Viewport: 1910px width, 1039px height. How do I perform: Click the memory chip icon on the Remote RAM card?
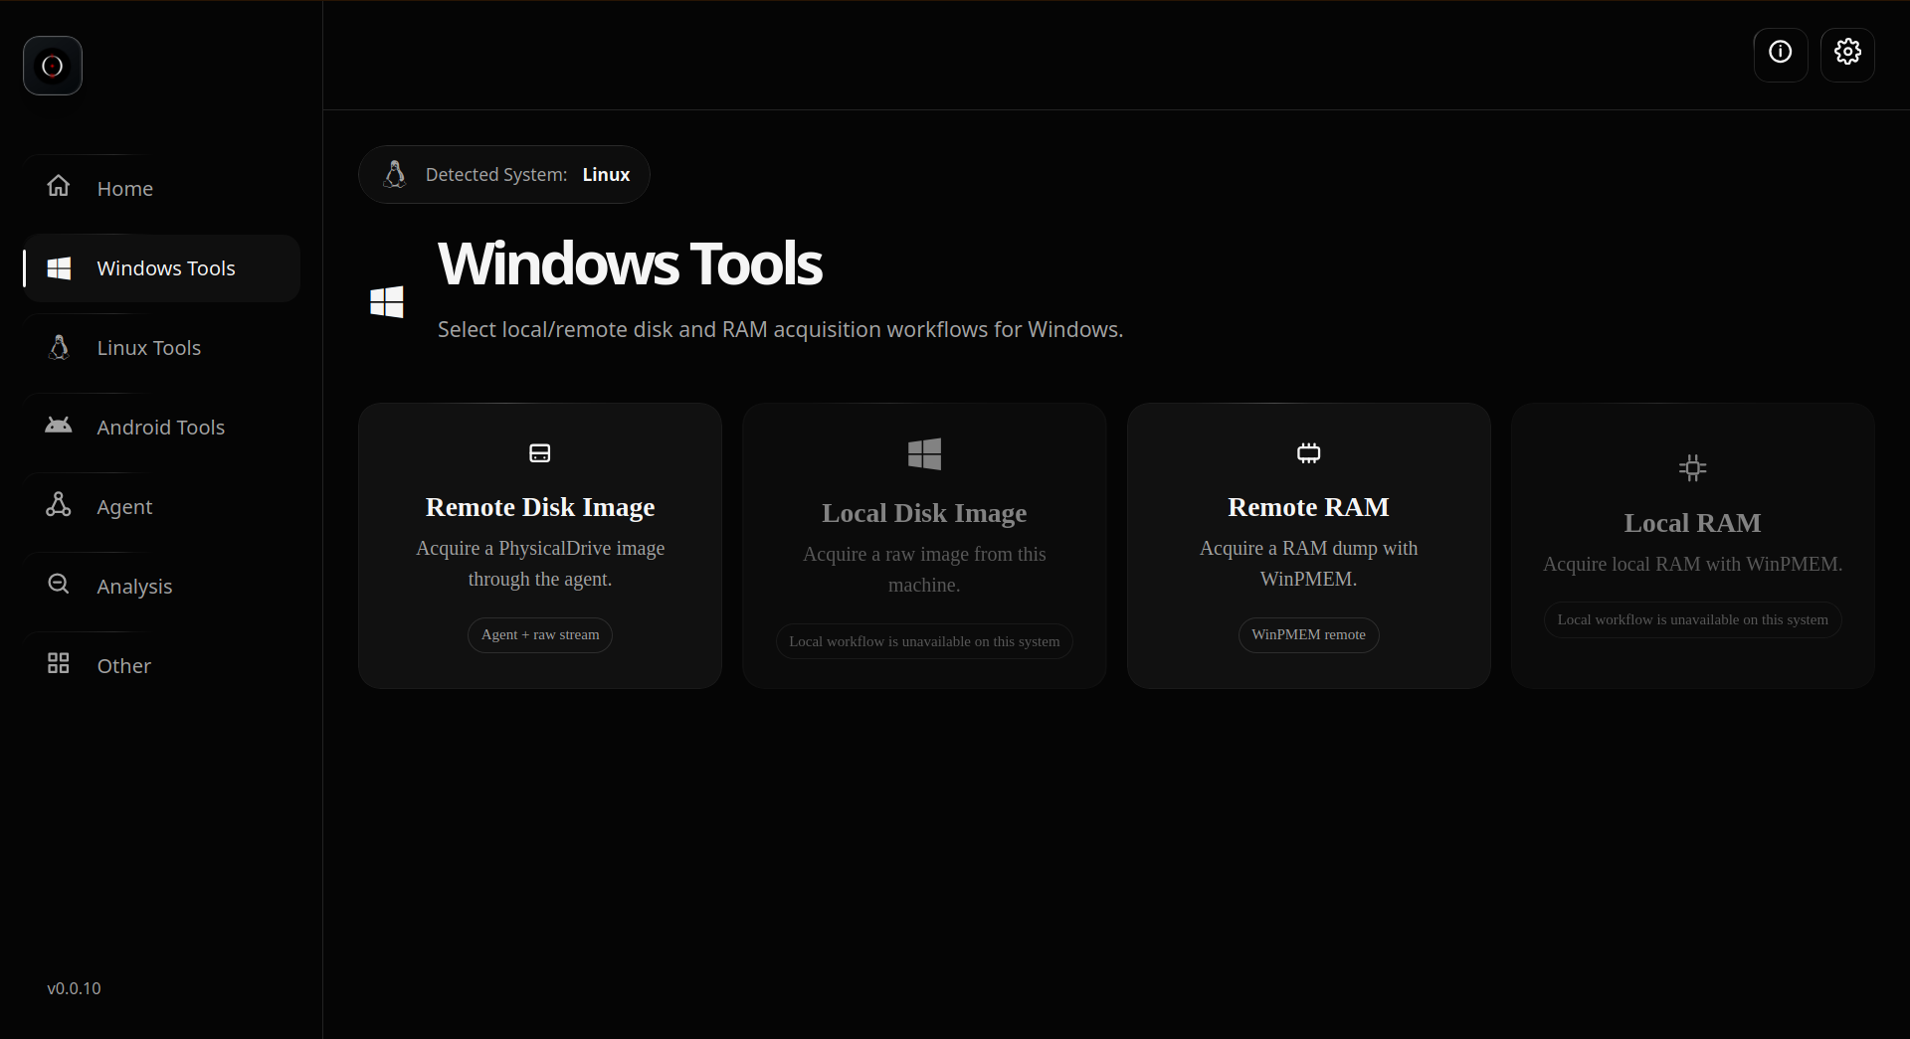[x=1308, y=453]
